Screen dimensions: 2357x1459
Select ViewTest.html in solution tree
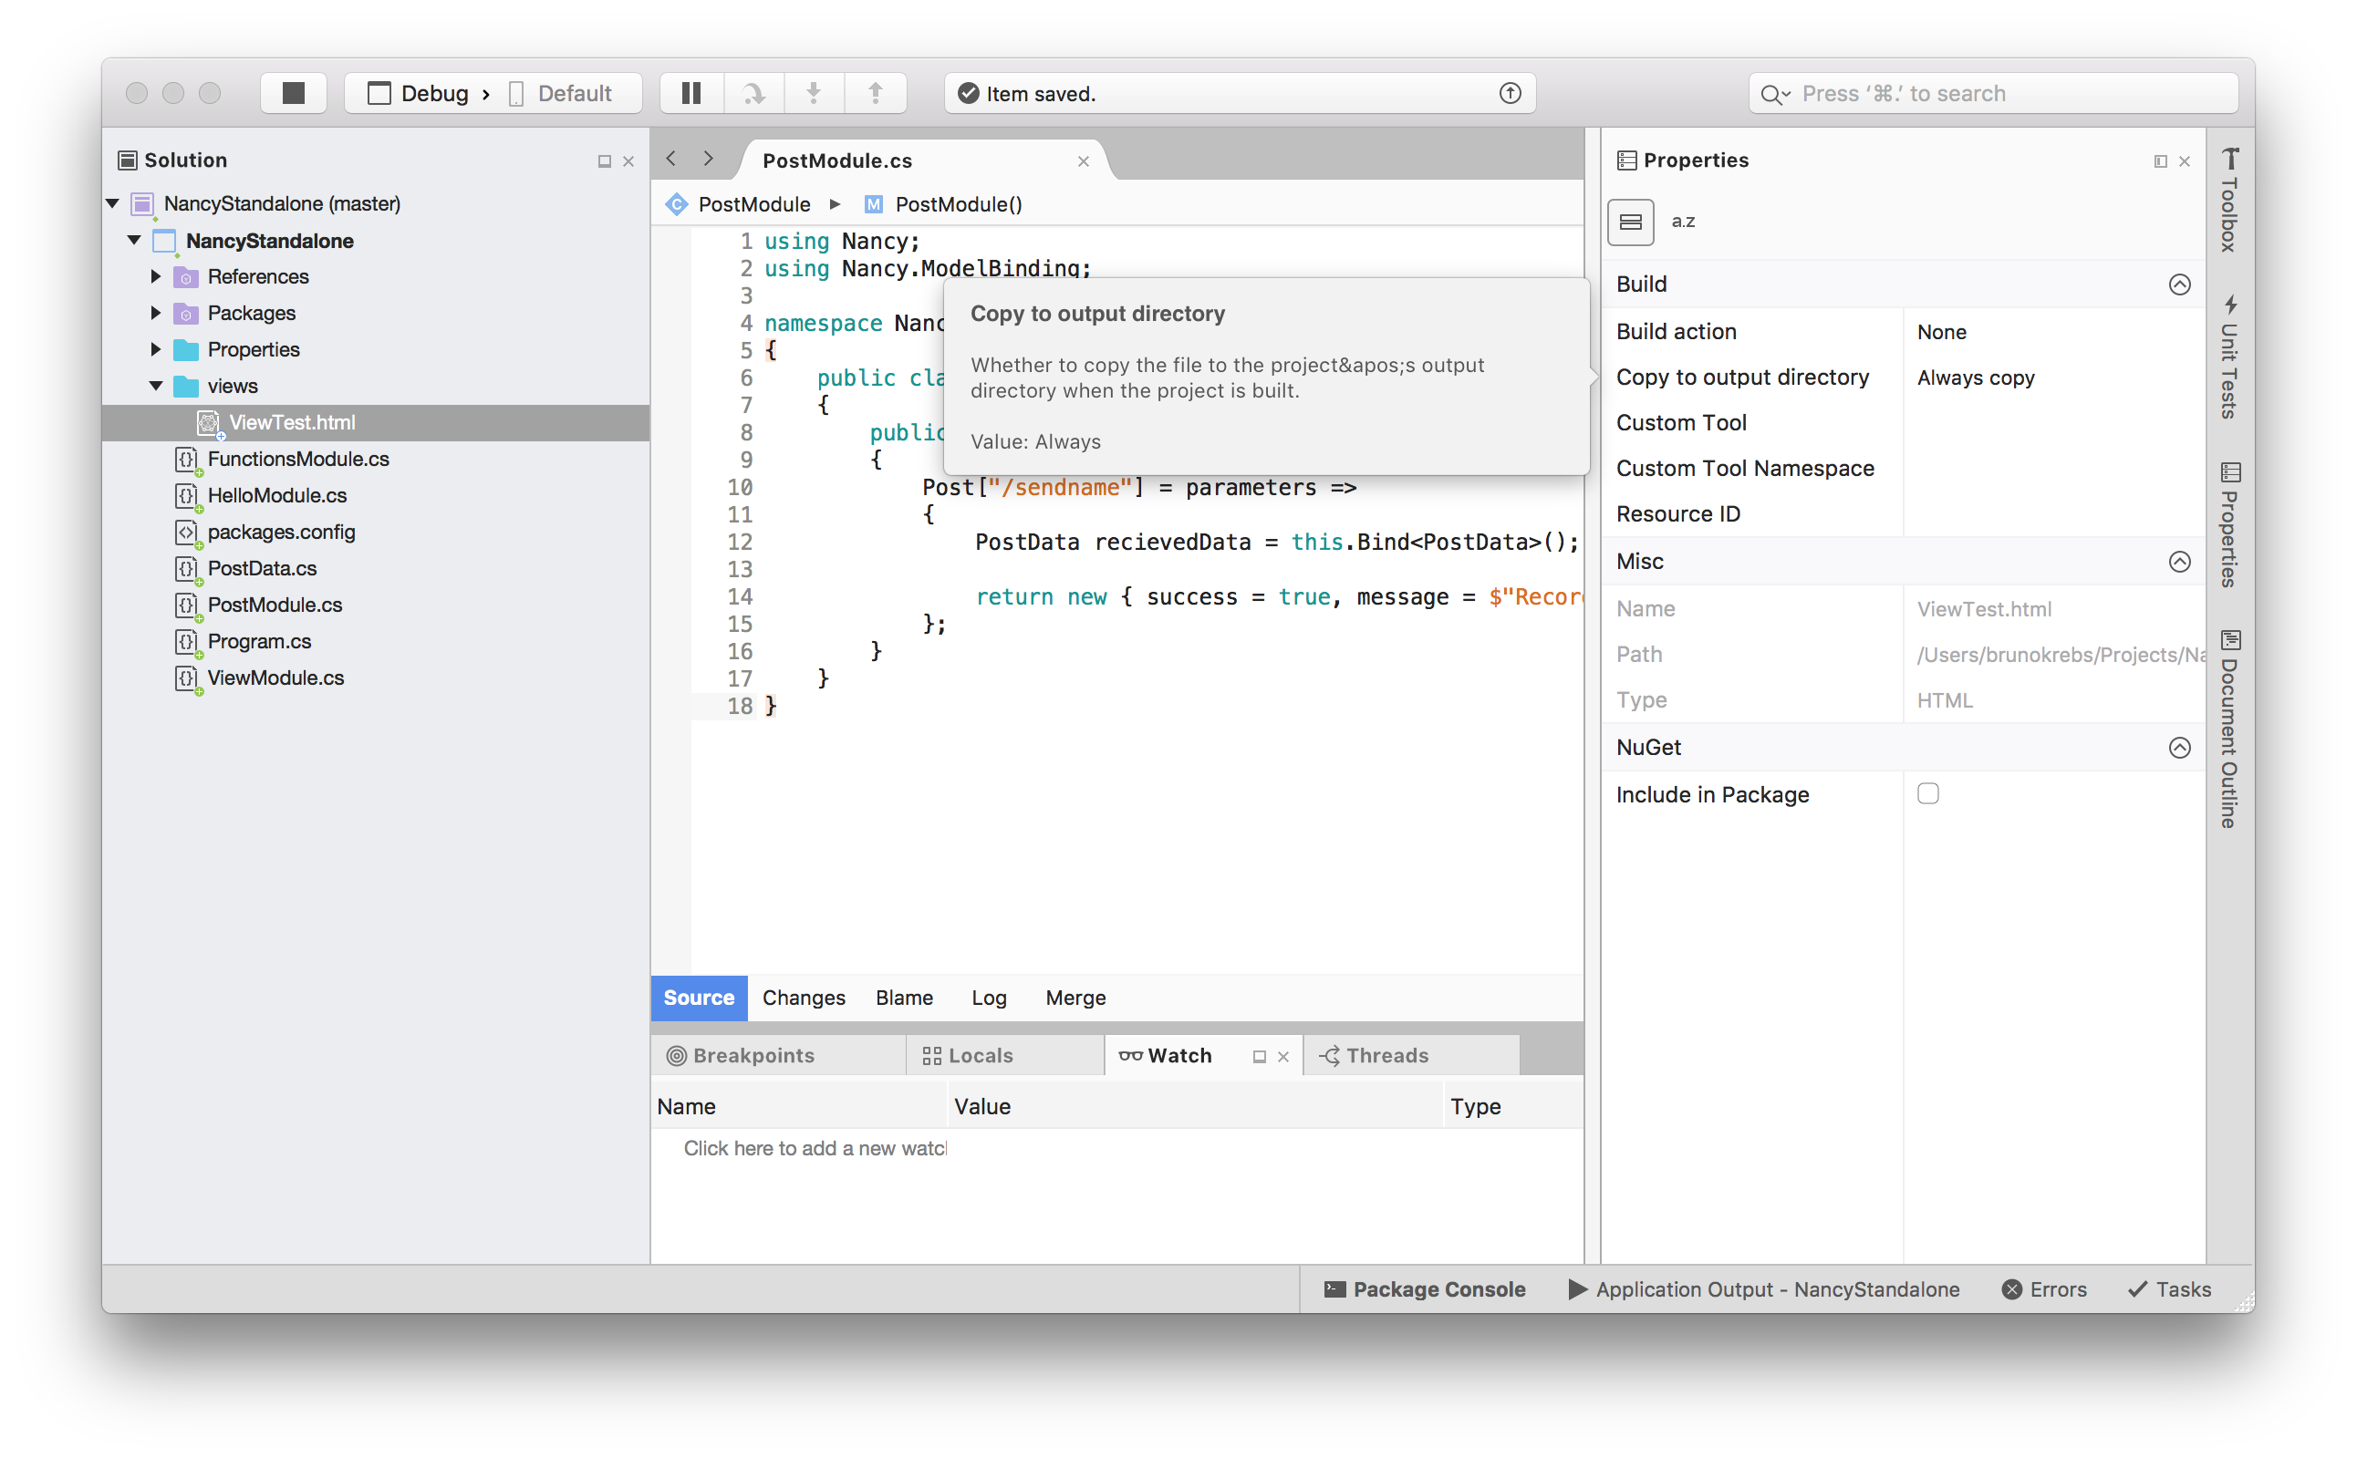pos(377,422)
